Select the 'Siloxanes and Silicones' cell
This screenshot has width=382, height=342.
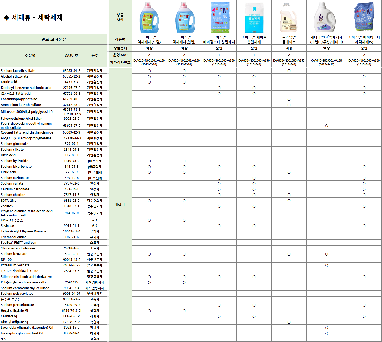click(x=30, y=248)
